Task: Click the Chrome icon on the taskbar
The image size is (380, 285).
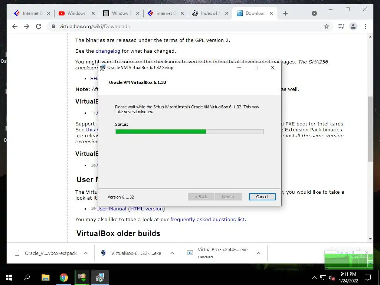Action: [x=64, y=278]
